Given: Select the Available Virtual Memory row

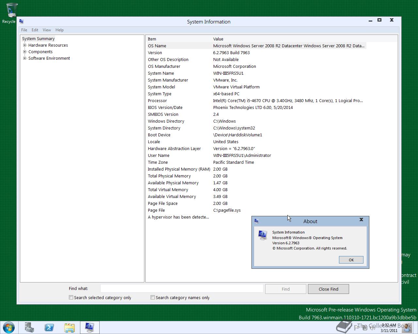Looking at the screenshot, I should [x=256, y=197].
